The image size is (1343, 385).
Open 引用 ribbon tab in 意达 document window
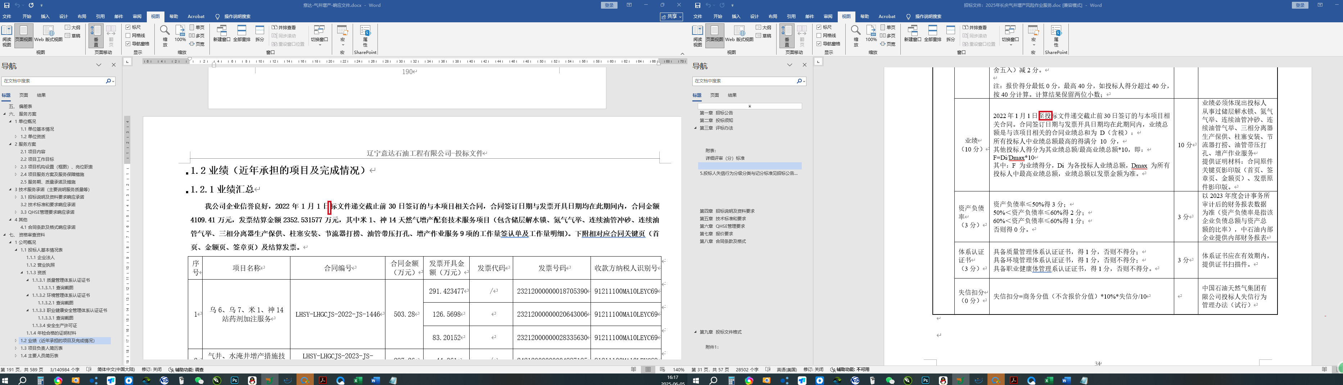pyautogui.click(x=100, y=17)
